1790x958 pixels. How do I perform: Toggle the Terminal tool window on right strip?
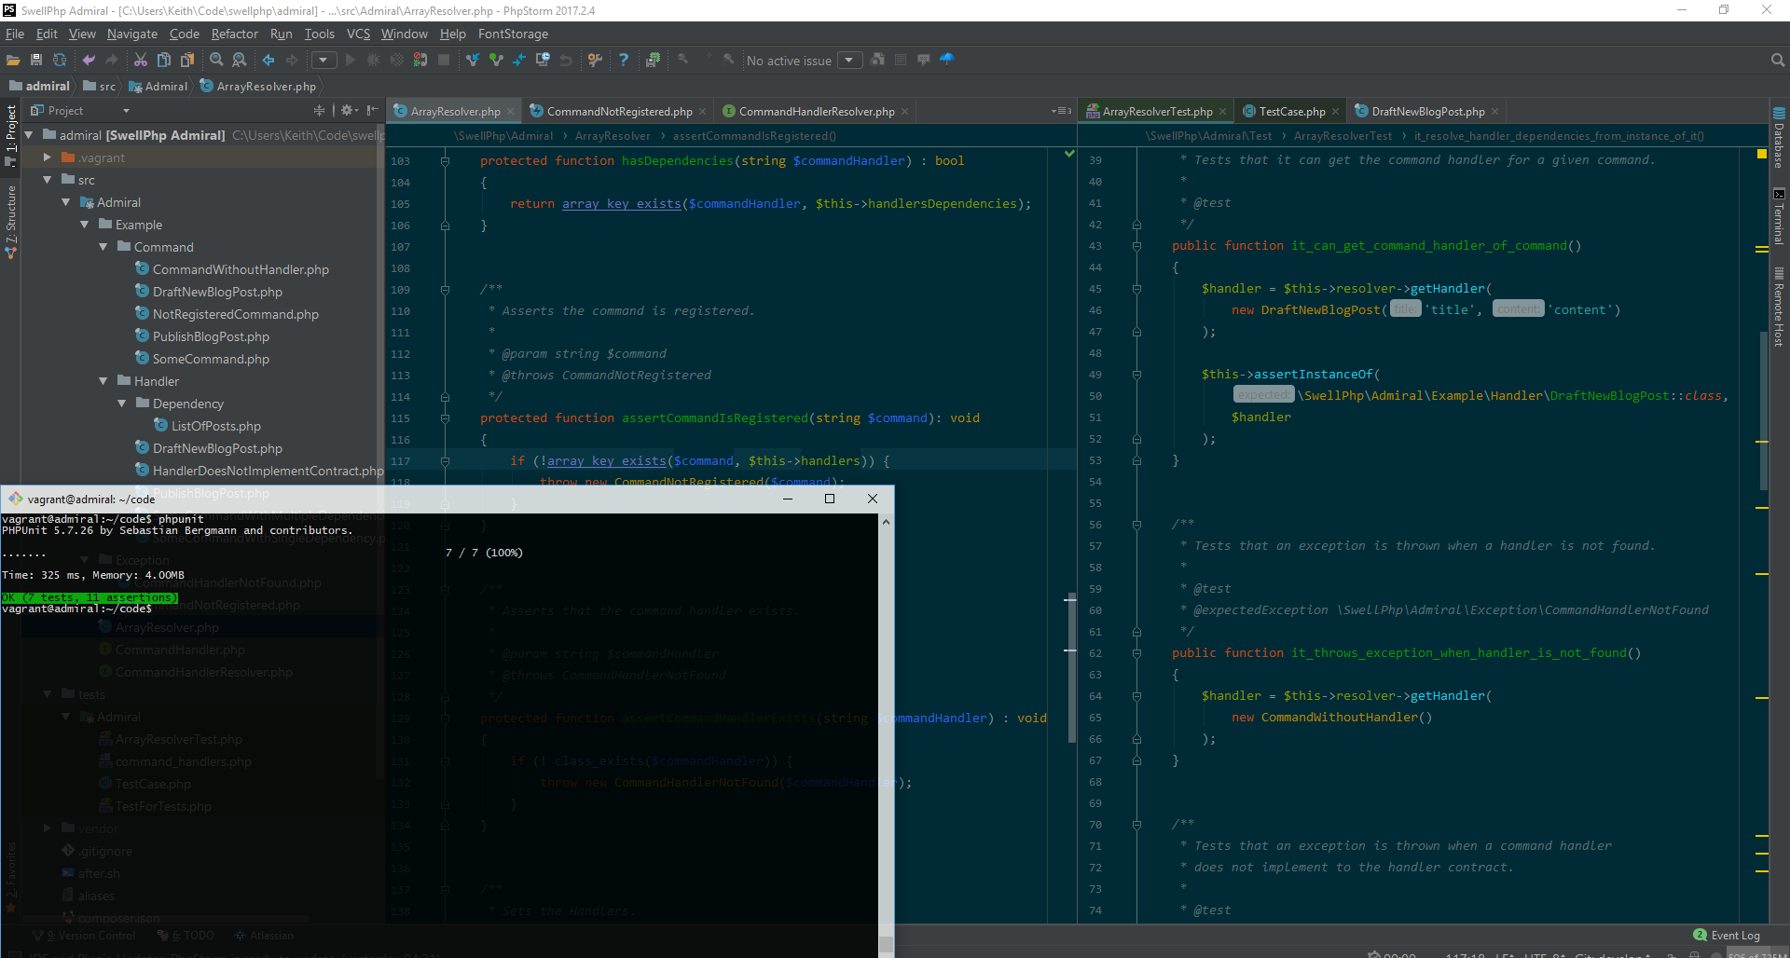(1779, 216)
